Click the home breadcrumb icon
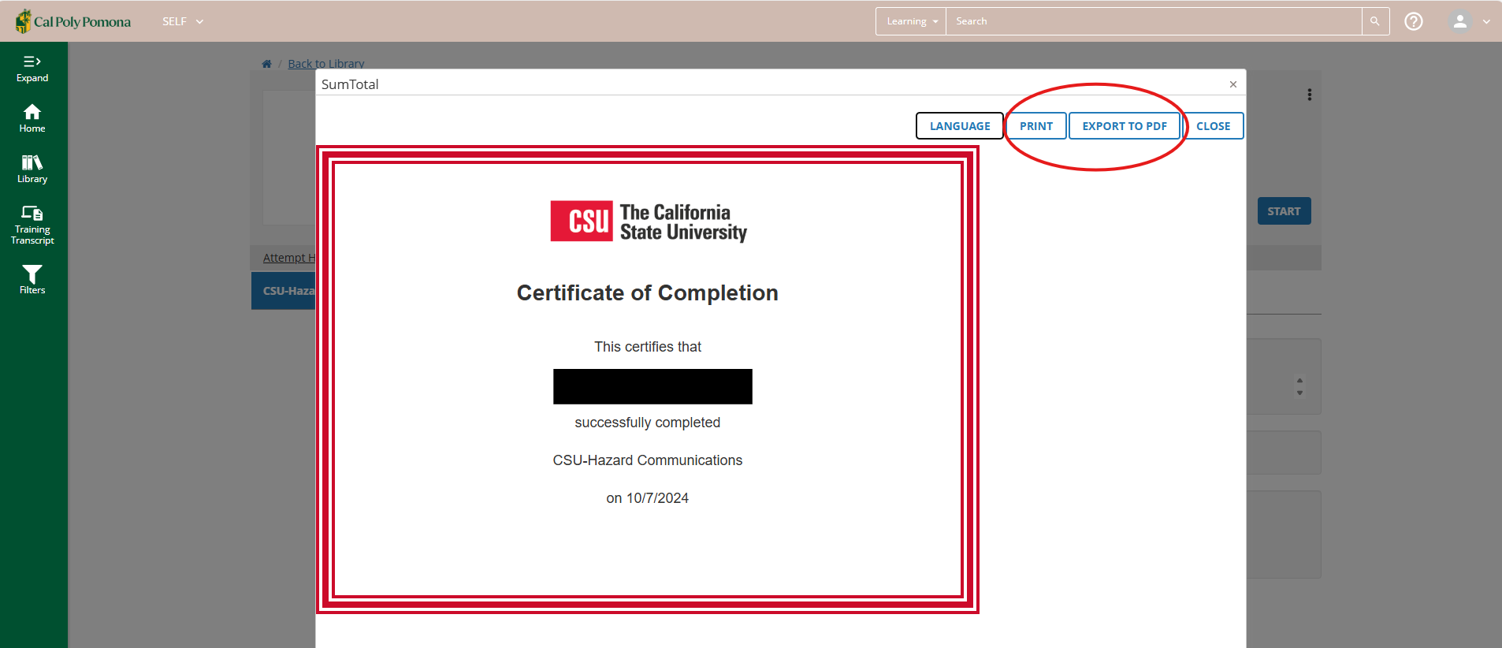Image resolution: width=1502 pixels, height=648 pixels. 266,64
